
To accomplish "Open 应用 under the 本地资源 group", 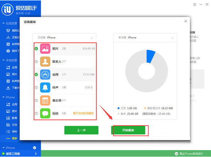I will [12, 67].
